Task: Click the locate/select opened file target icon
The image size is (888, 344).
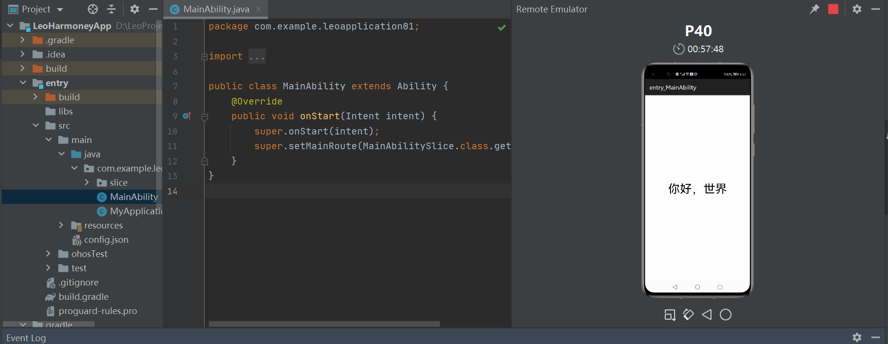Action: 93,9
